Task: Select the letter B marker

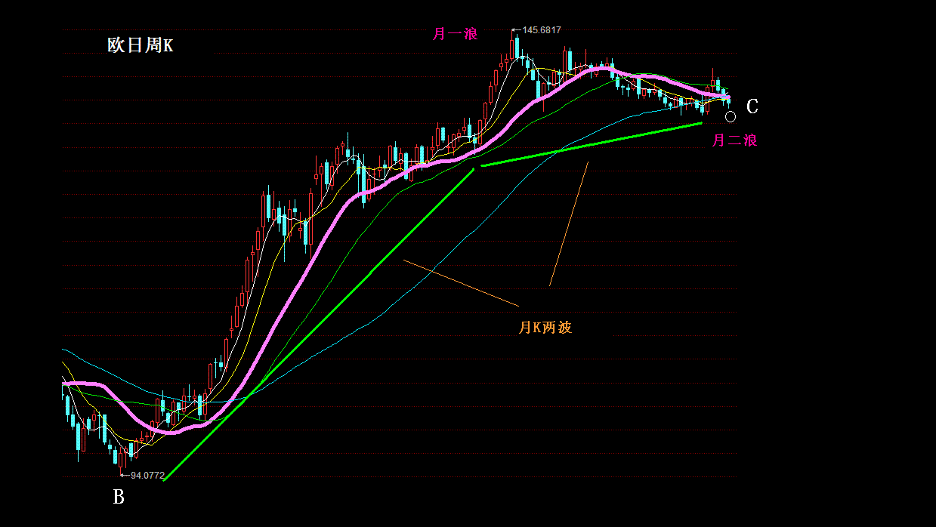Action: (x=119, y=498)
